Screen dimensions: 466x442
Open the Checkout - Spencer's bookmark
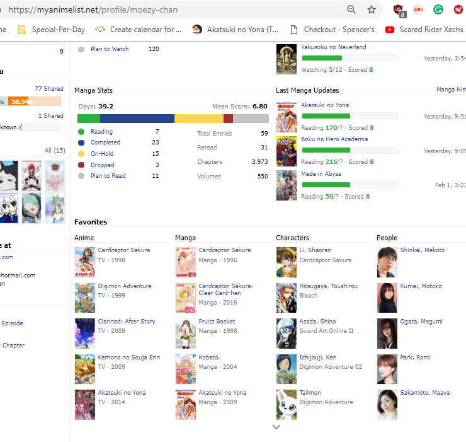[332, 30]
